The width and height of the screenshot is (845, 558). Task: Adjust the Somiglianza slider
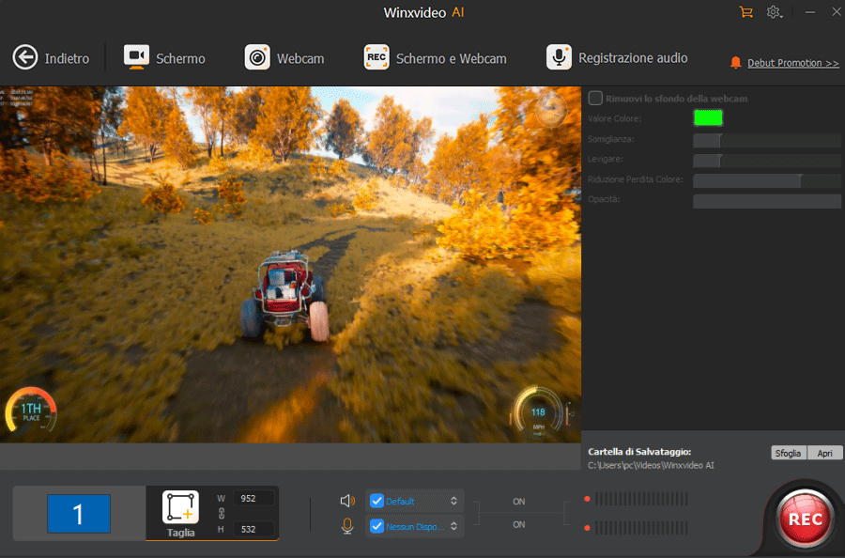coord(767,141)
